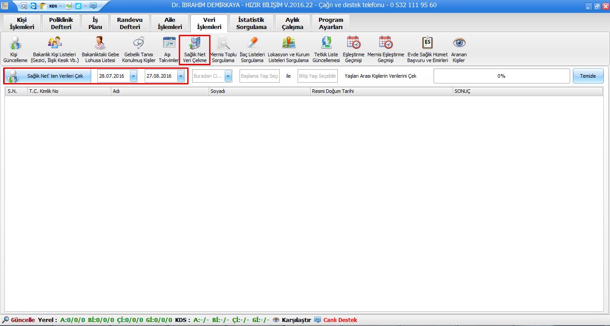
Task: Click the 0% progress bar
Action: [501, 76]
